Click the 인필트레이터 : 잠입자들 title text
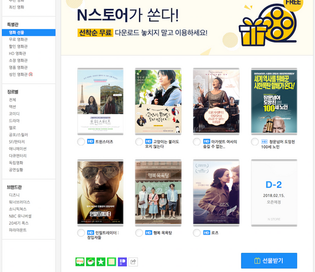The width and height of the screenshot is (315, 272). coord(103,235)
